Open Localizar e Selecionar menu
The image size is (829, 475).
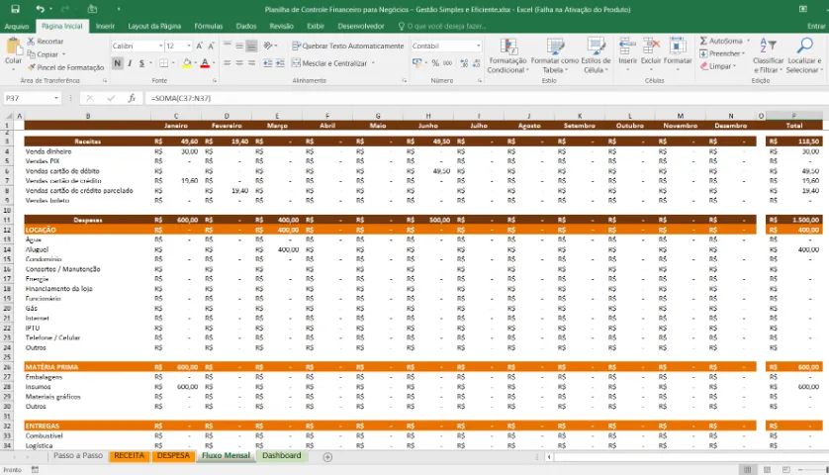pyautogui.click(x=804, y=55)
